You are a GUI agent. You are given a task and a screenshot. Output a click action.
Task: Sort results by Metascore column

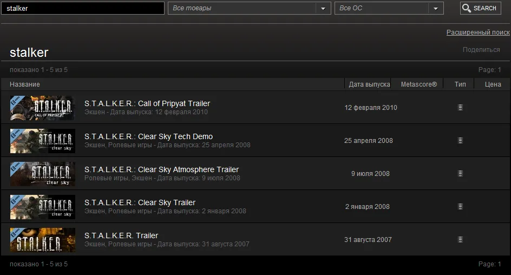pos(419,84)
